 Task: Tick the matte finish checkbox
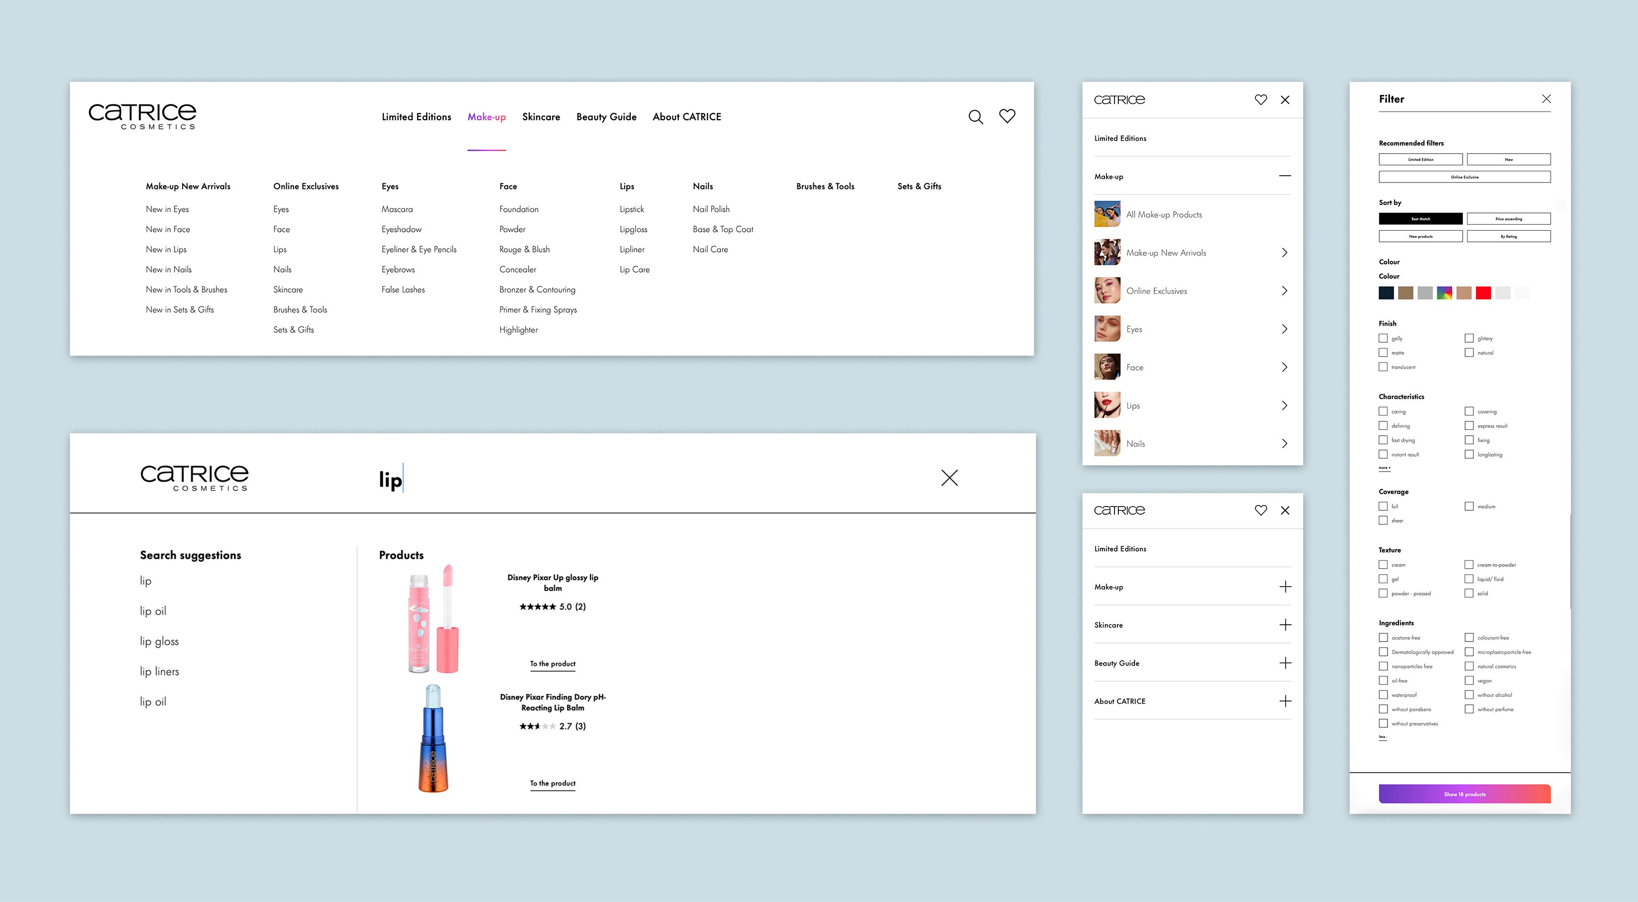click(x=1383, y=352)
